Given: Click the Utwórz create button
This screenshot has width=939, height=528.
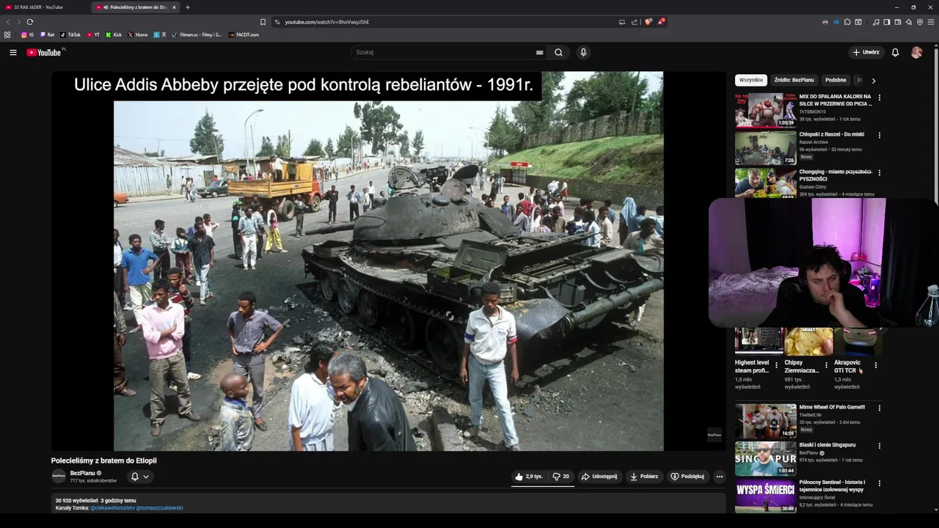Looking at the screenshot, I should coord(866,52).
